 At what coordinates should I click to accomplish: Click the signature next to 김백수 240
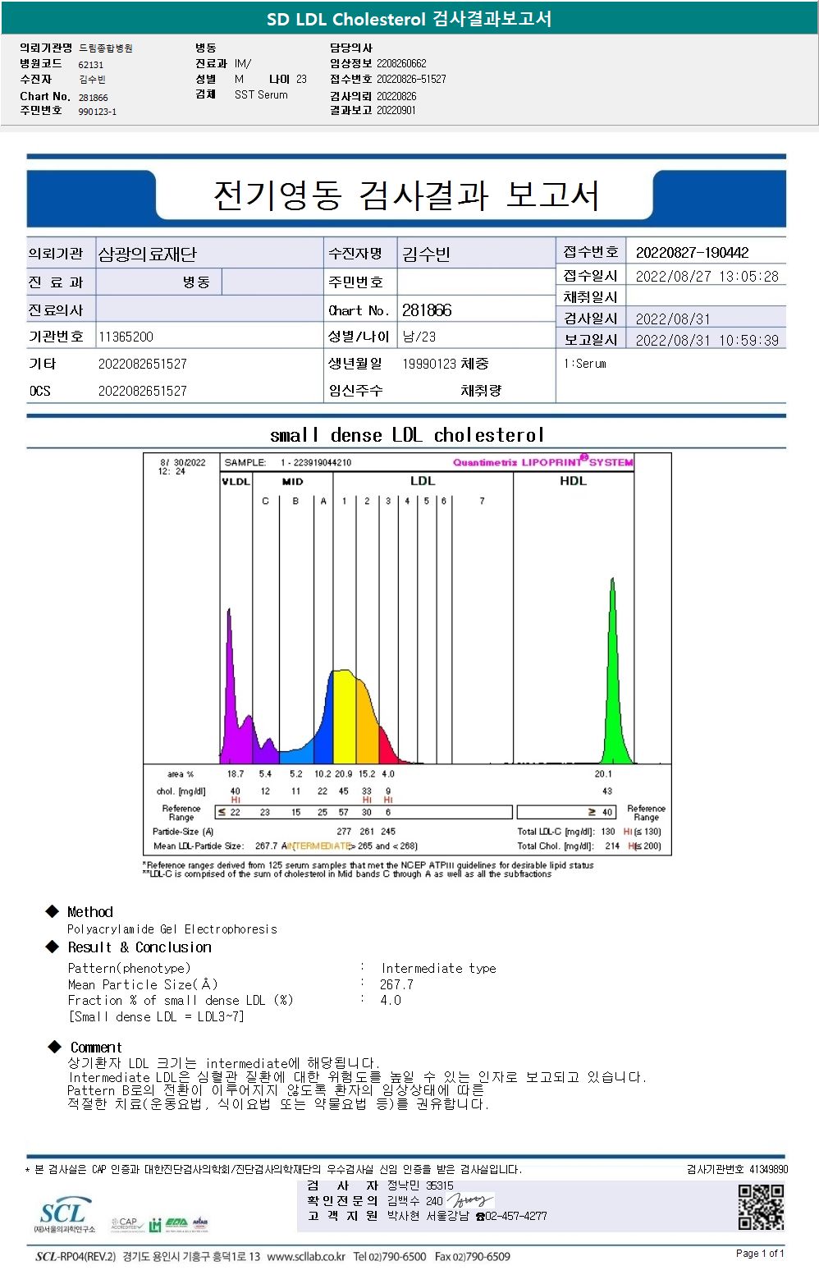click(x=469, y=1200)
